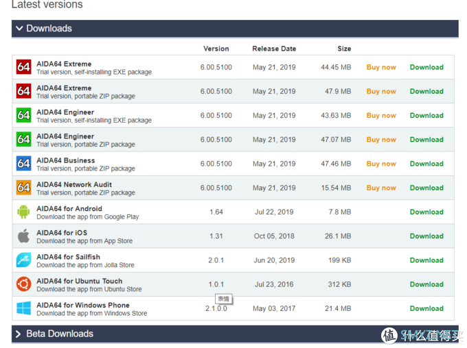Click the AIDA64 for Ubuntu Touch title
The image size is (467, 348).
(x=80, y=281)
